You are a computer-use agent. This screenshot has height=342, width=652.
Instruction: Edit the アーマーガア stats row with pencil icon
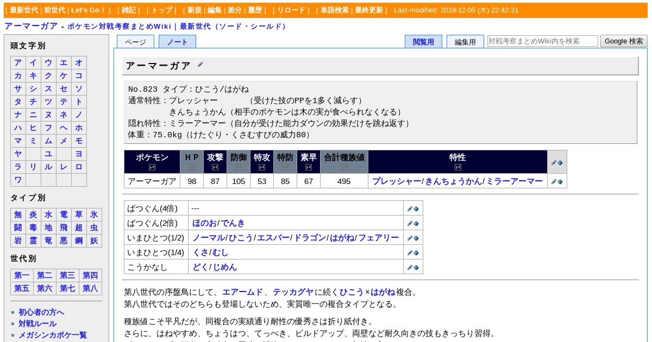(x=554, y=181)
